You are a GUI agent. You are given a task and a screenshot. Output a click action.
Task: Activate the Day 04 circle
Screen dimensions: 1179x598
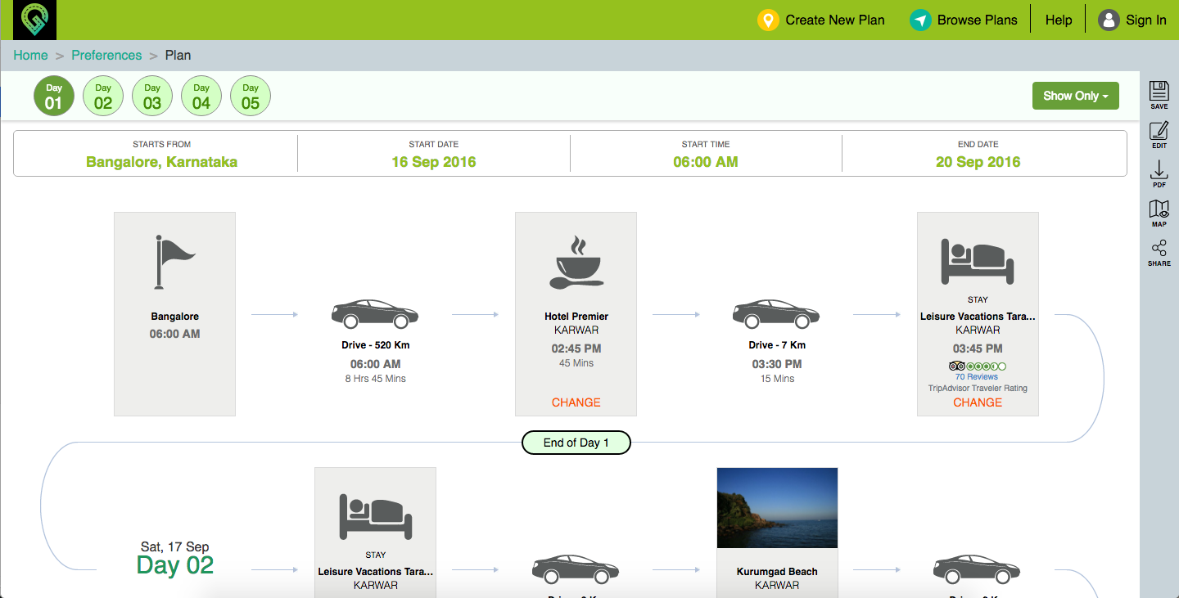[201, 95]
